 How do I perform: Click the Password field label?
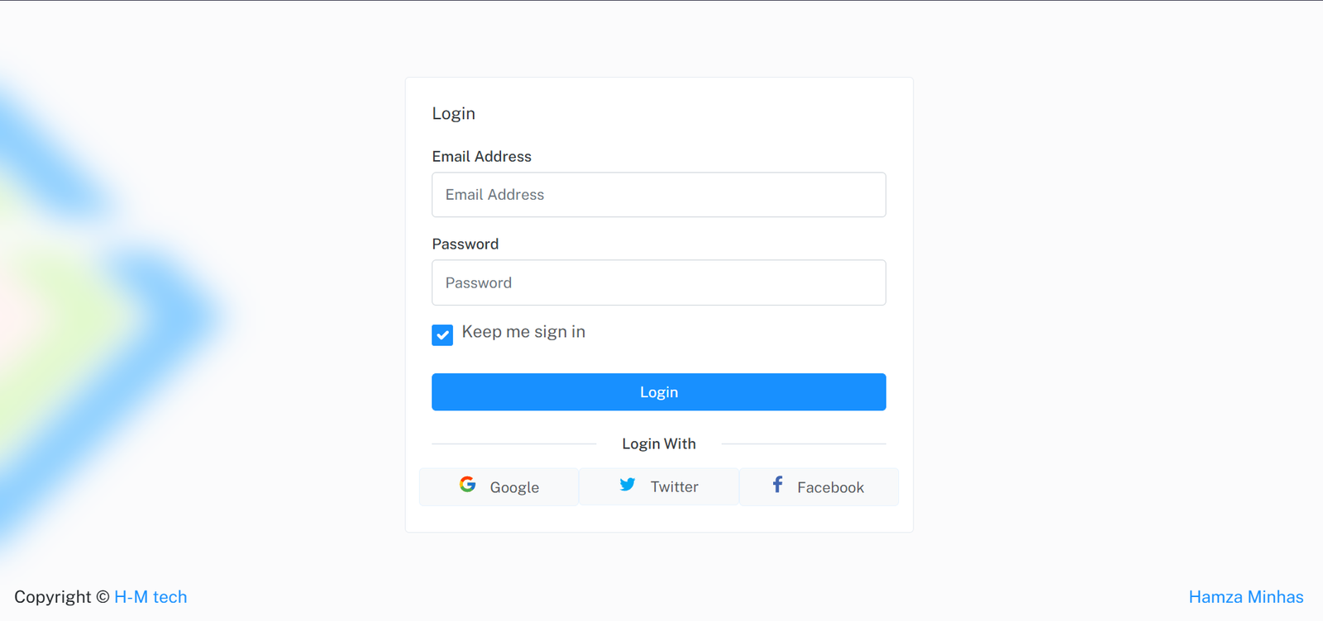465,244
